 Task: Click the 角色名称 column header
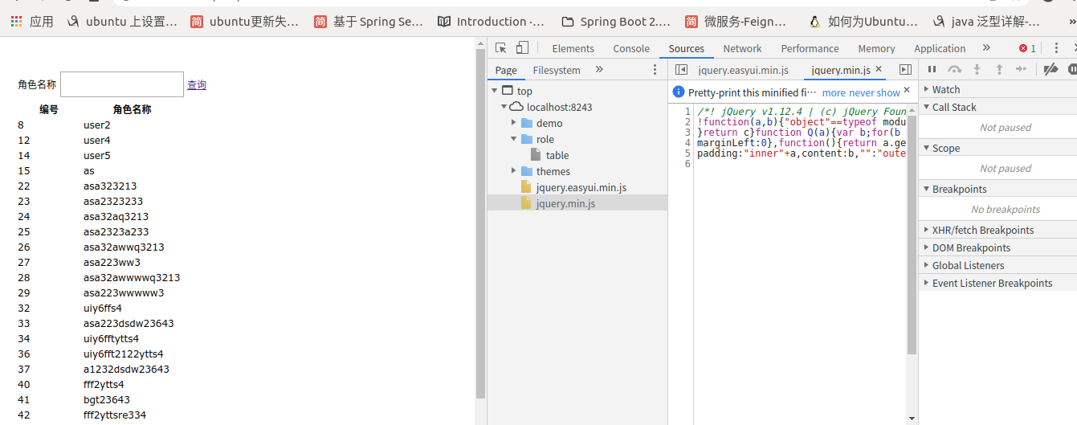[132, 109]
